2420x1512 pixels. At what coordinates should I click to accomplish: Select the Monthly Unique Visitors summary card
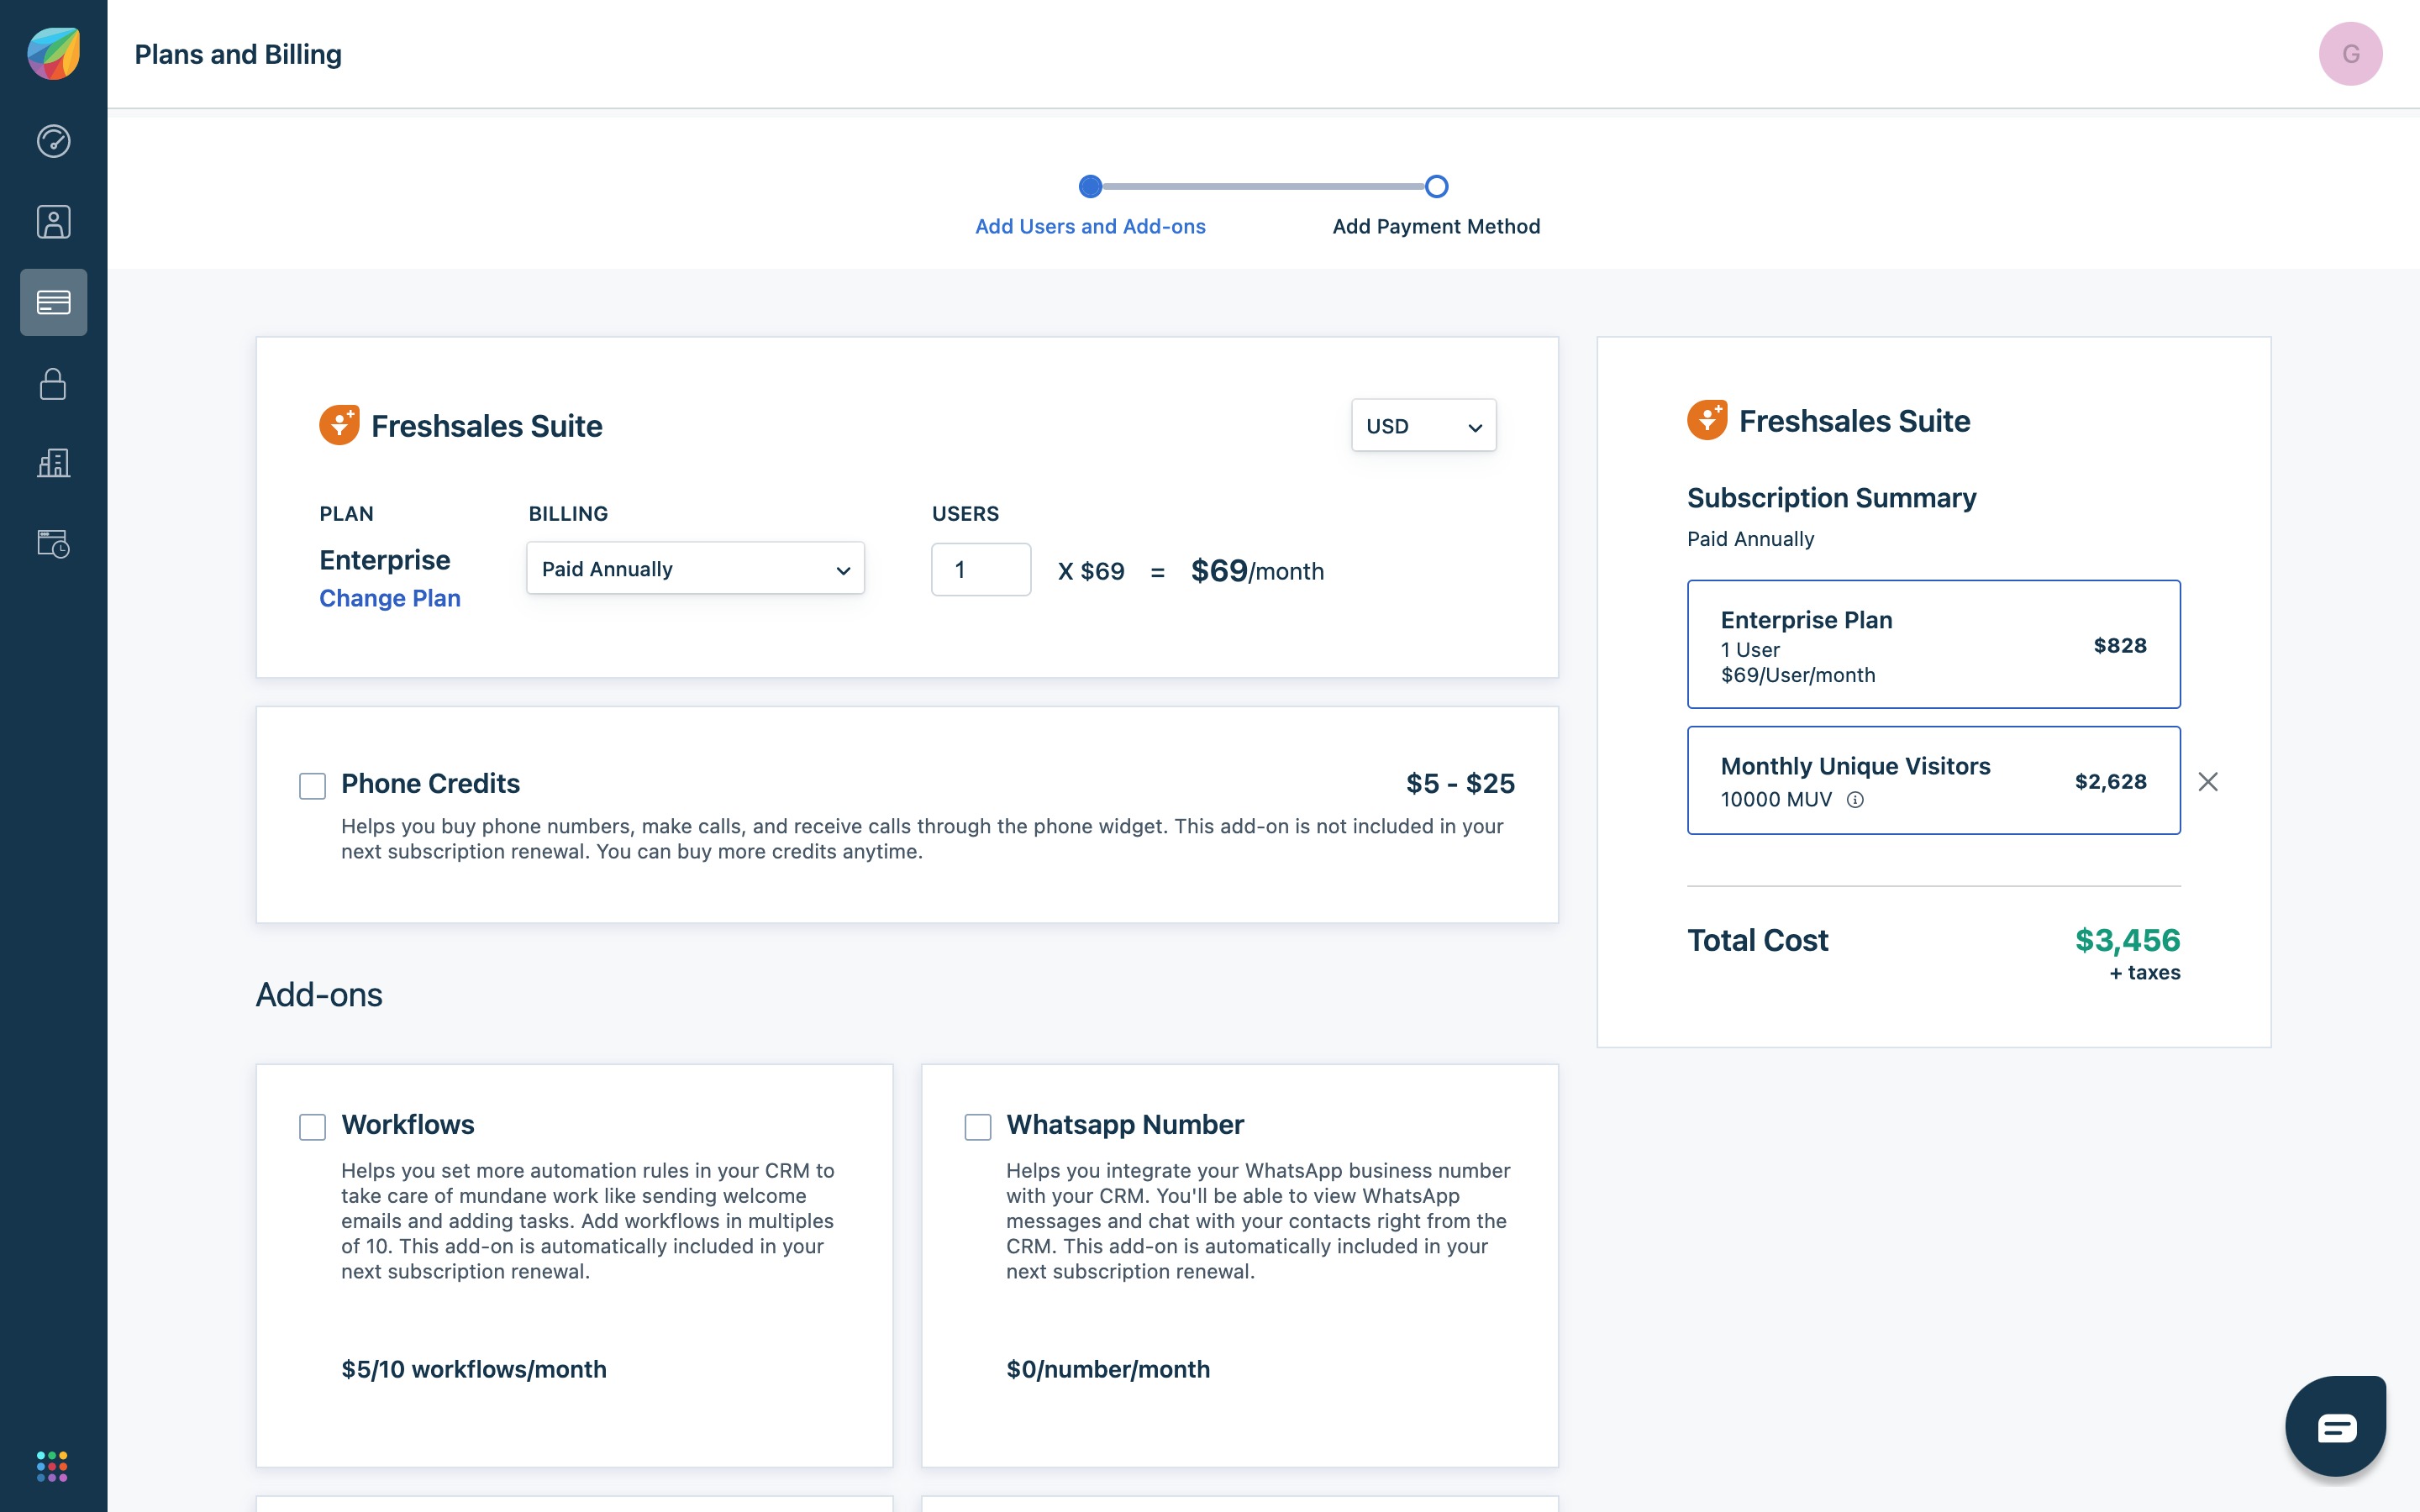(x=1933, y=780)
